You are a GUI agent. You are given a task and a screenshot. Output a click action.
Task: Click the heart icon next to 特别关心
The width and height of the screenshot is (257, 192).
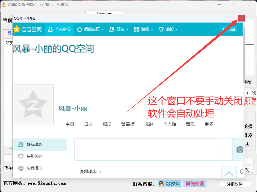click(21, 156)
